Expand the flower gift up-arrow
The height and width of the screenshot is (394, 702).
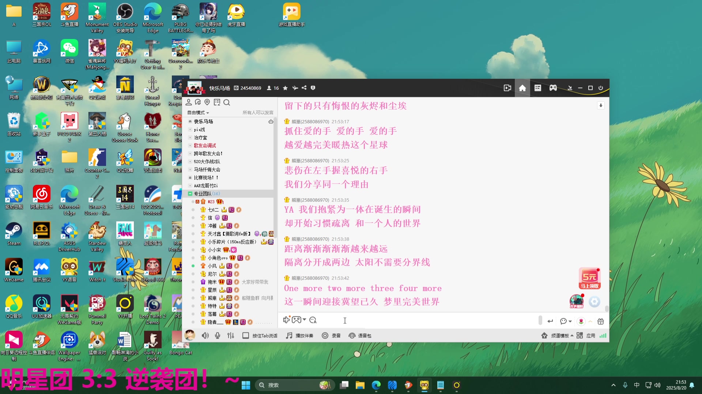point(590,321)
